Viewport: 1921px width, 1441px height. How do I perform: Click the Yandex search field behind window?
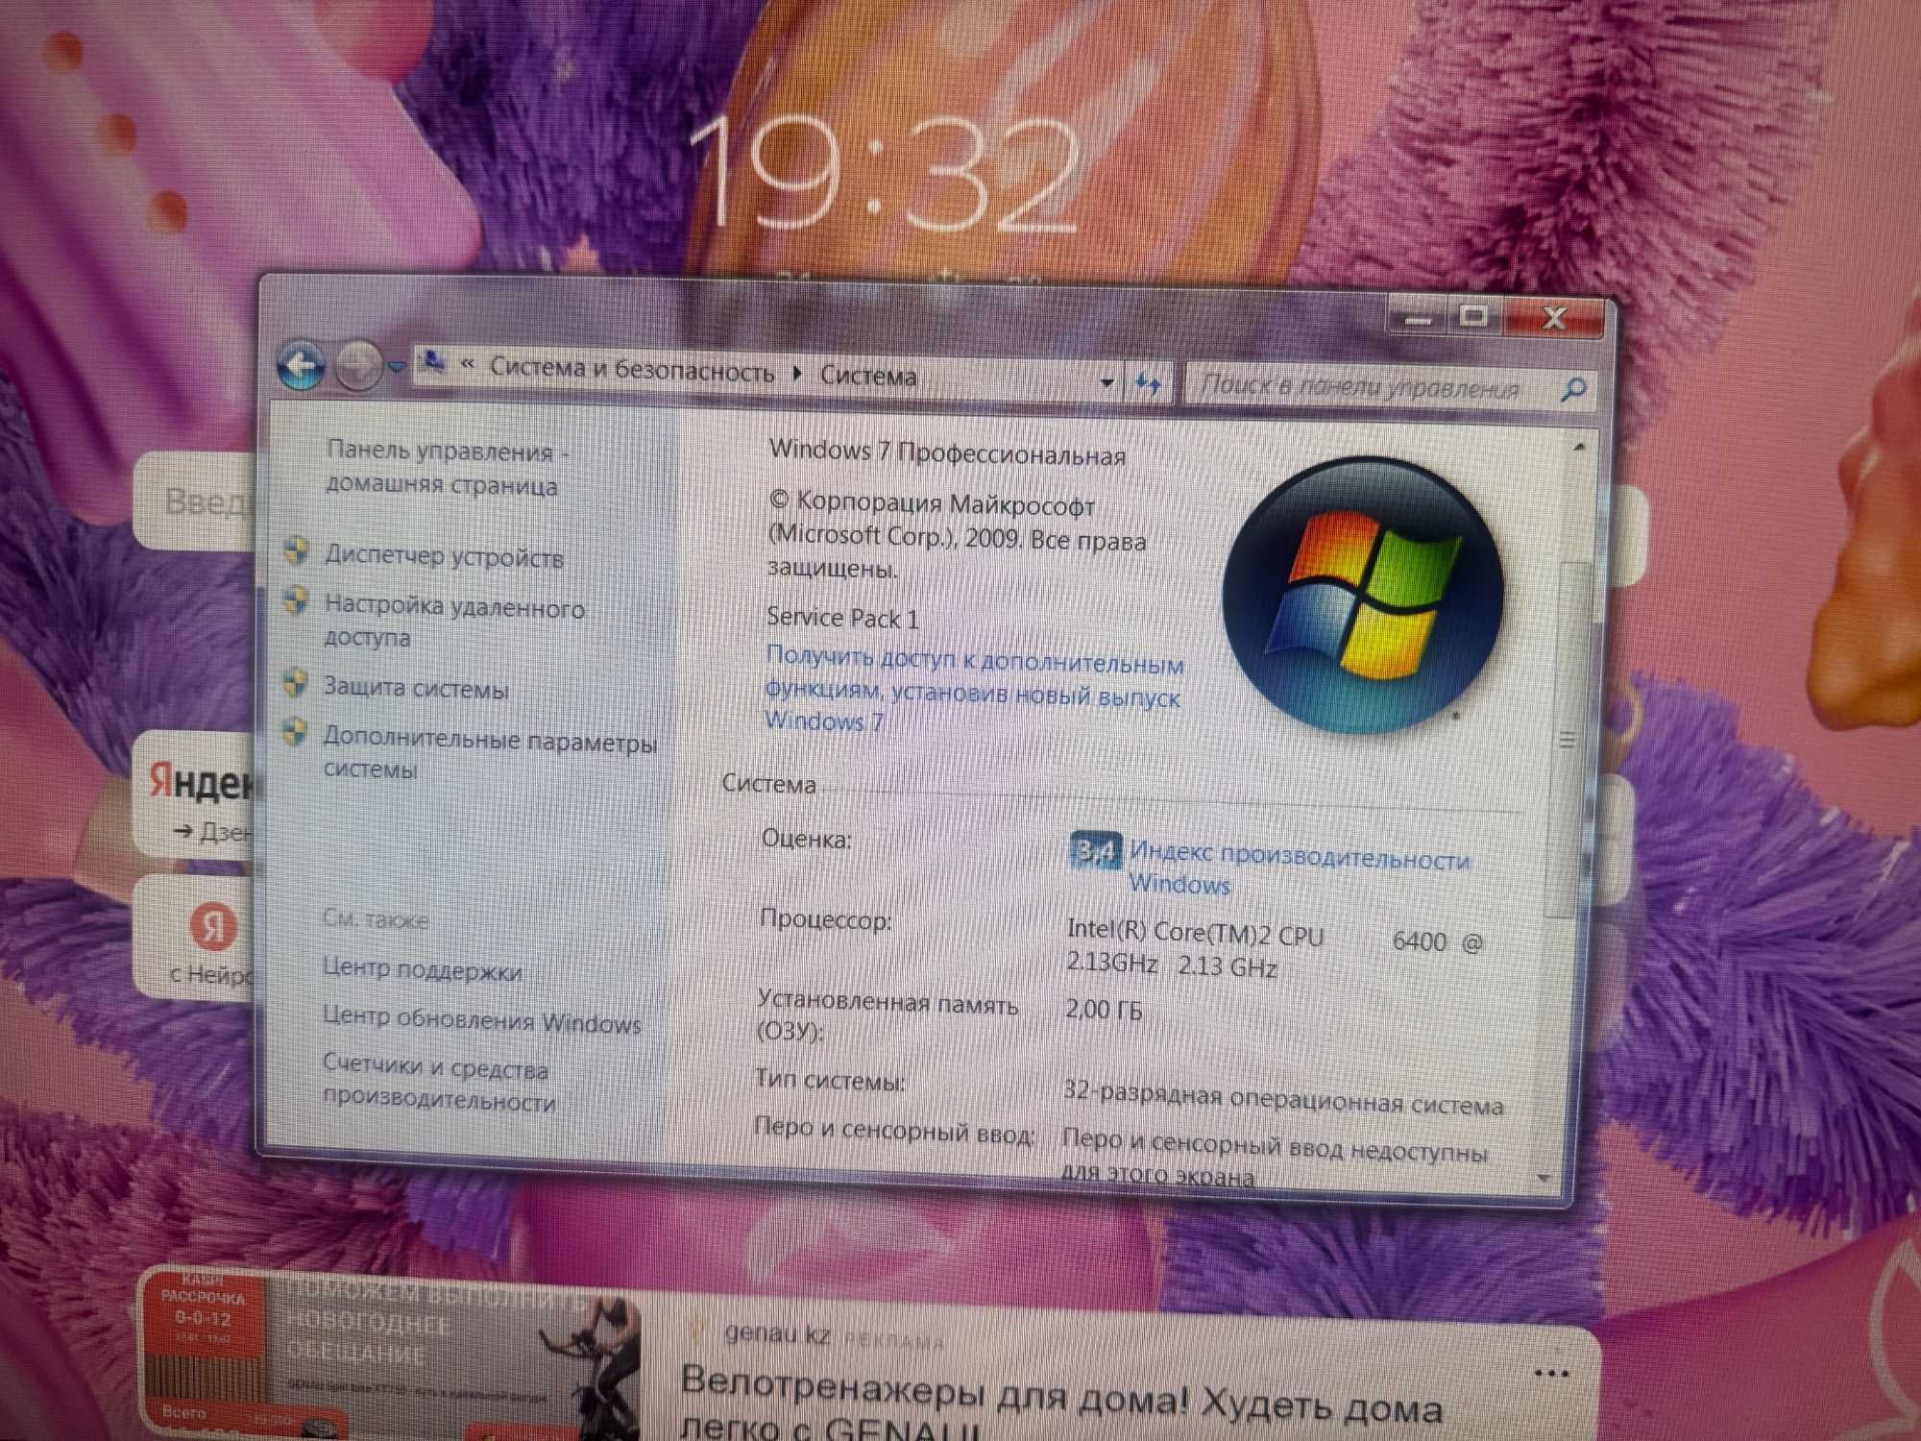pos(195,501)
